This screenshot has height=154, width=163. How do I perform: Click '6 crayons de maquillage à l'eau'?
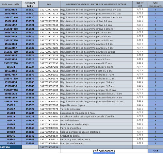point(96,113)
